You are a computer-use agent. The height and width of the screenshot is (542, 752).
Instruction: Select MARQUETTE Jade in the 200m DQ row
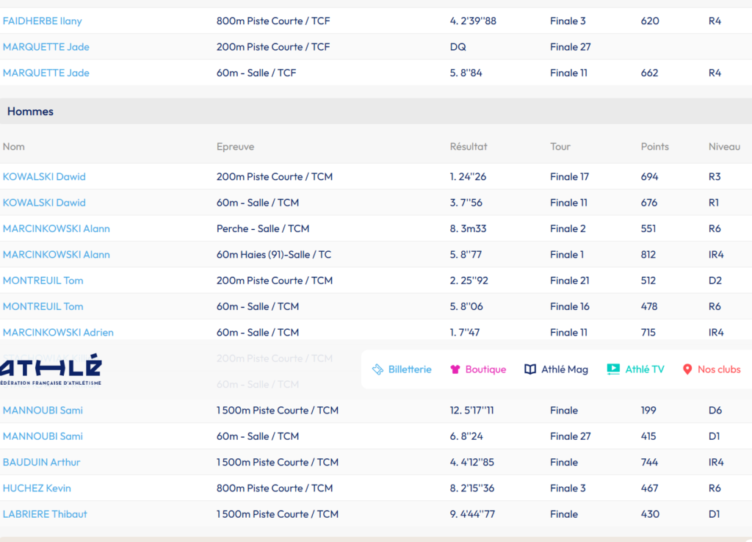[46, 47]
